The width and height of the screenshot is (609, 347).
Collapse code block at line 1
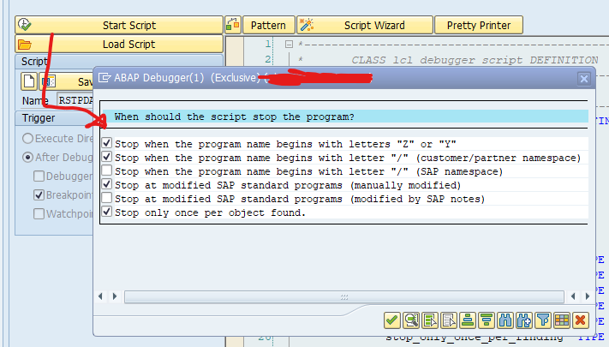(289, 45)
